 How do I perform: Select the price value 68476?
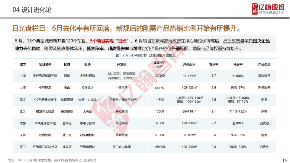coord(159,88)
